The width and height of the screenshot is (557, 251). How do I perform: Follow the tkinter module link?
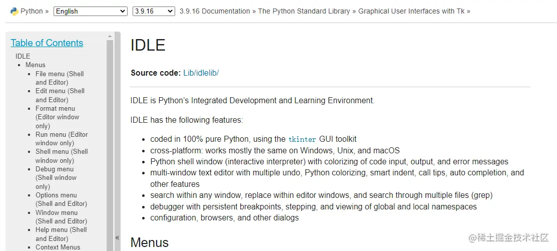302,139
